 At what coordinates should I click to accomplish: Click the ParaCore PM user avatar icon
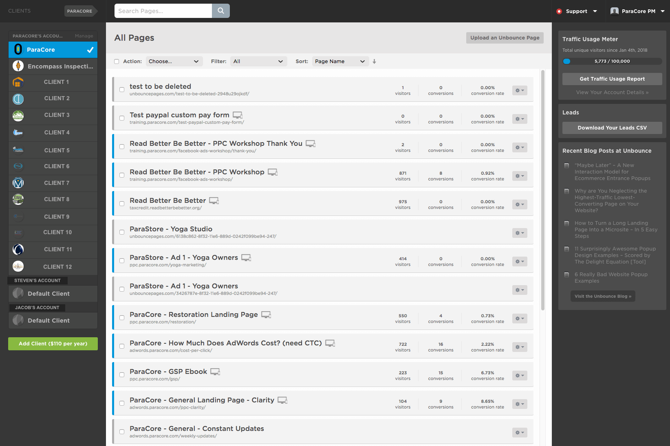pos(615,11)
